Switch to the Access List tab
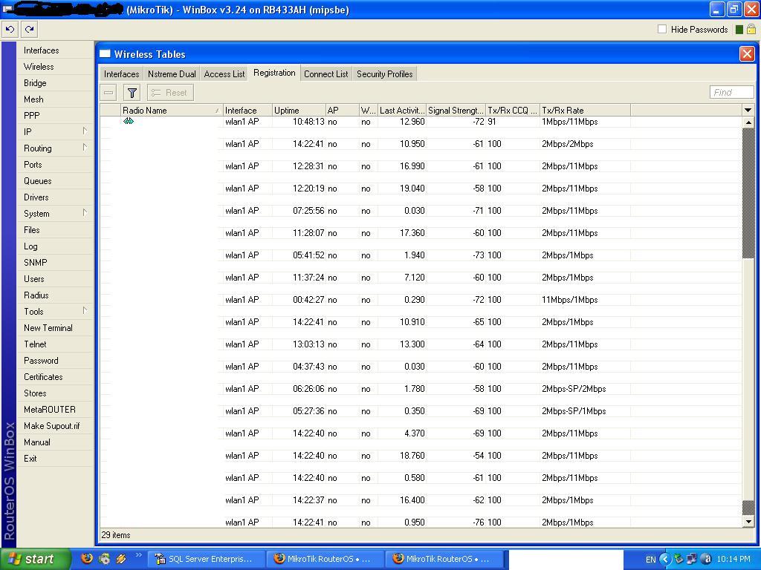761x570 pixels. click(224, 74)
